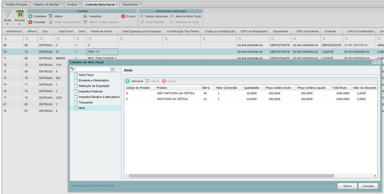The height and width of the screenshot is (194, 384).
Task: Open the Período calendar dropdown
Action: pyautogui.click(x=20, y=24)
